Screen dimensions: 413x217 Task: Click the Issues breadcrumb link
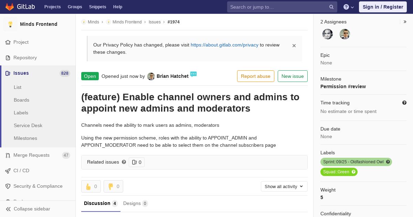click(155, 22)
